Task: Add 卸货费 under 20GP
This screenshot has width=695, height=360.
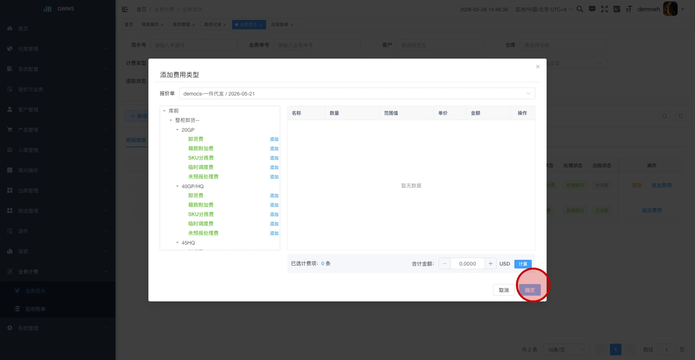Action: point(274,139)
